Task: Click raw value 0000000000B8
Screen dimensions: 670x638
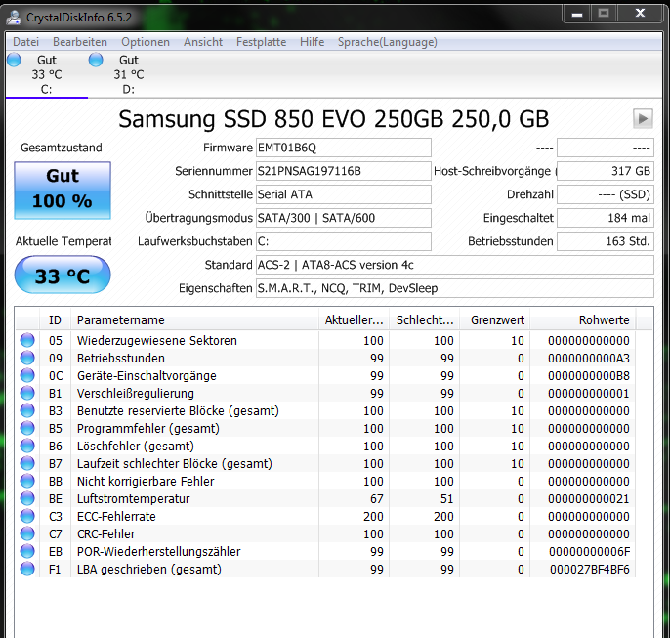Action: click(589, 375)
